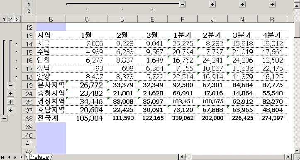This screenshot has width=300, height=160.
Task: Select the 본사지역 subtotal label
Action: (51, 85)
